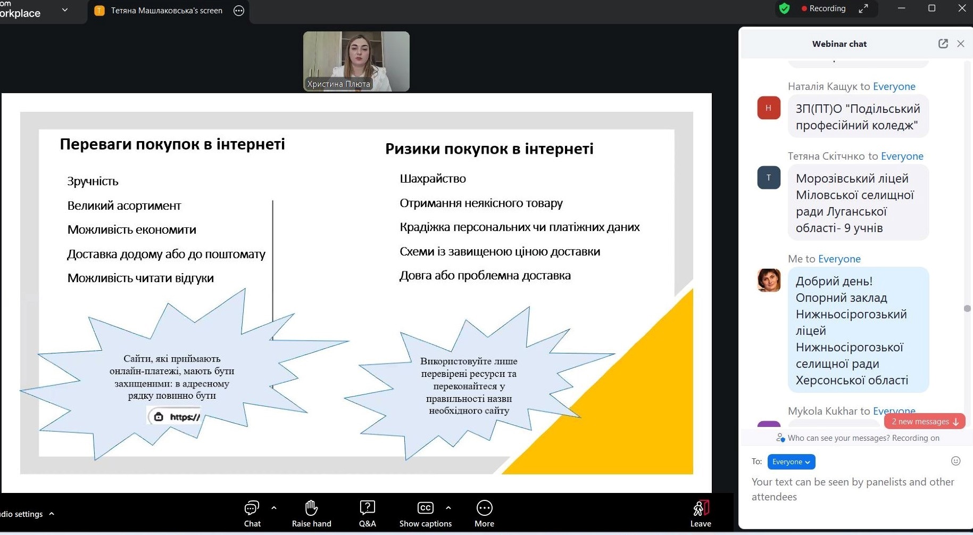Click the green encryption shield icon

784,9
